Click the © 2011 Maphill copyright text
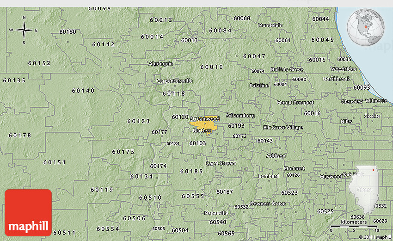 pos(374,237)
